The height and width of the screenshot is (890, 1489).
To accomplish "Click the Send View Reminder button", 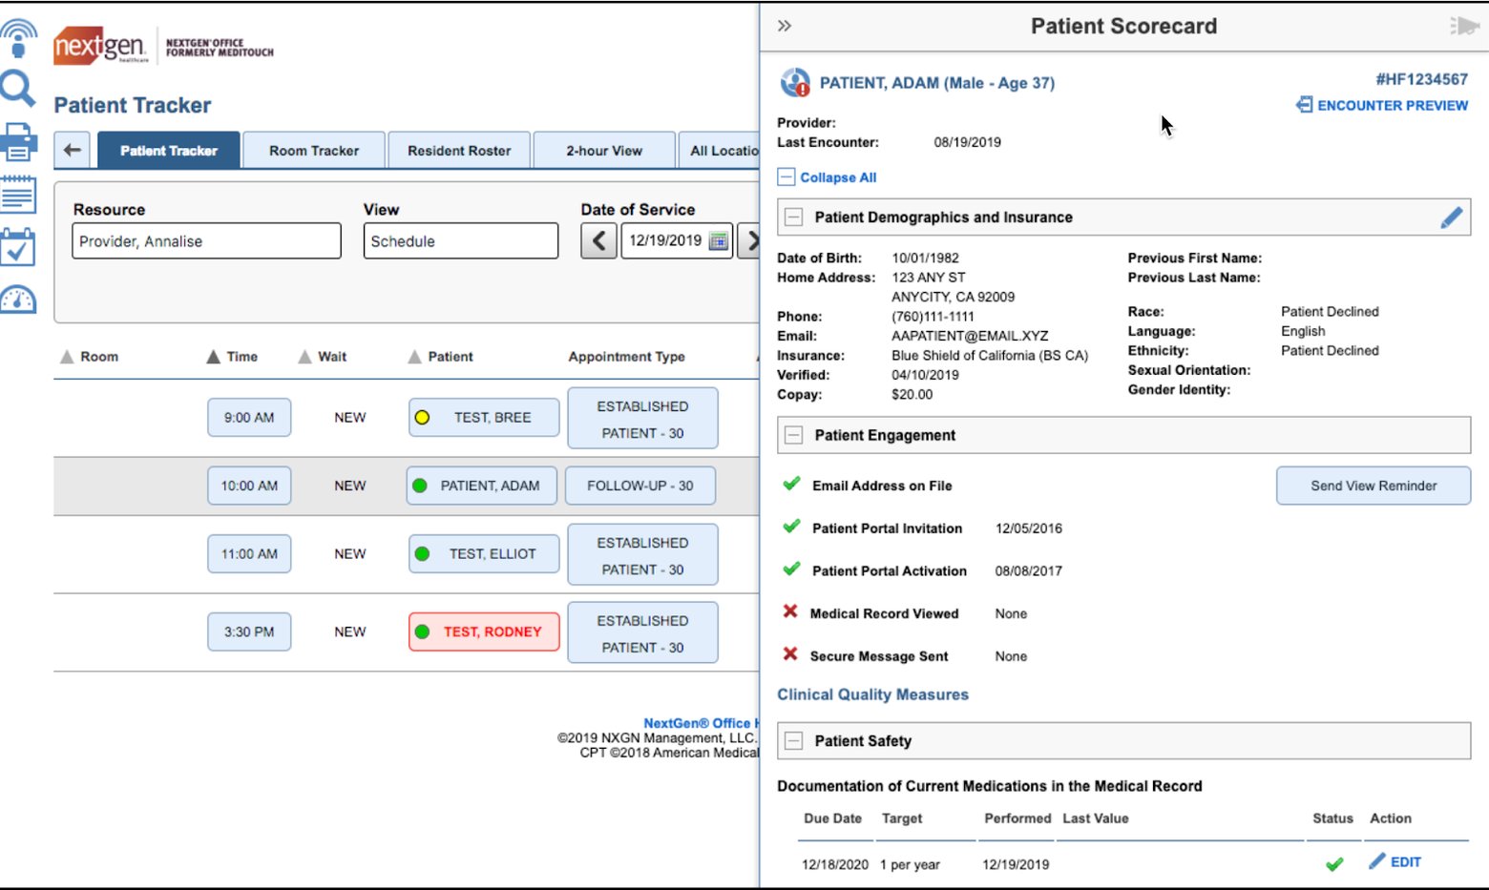I will point(1373,486).
